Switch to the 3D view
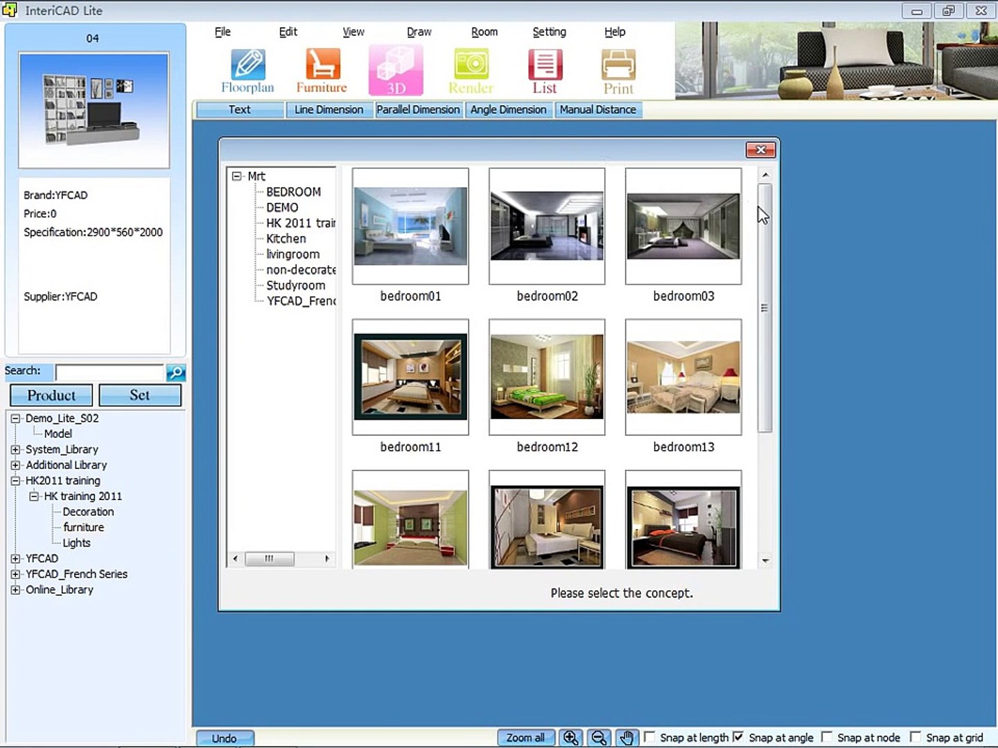 [x=396, y=71]
